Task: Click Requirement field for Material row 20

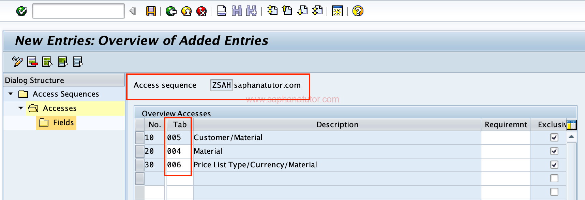Action: point(506,151)
